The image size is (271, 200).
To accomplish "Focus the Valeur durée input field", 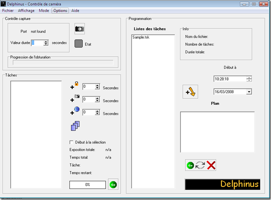I will click(x=37, y=43).
